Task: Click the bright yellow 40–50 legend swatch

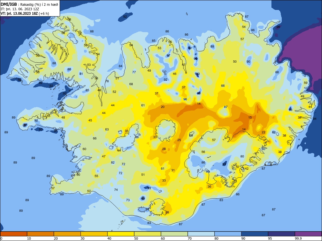Action: coord(121,234)
